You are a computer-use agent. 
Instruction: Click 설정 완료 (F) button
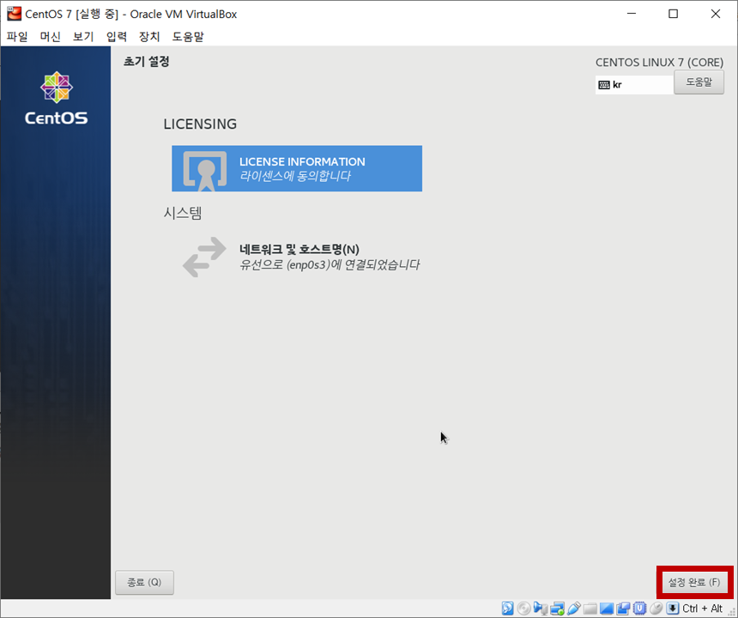[694, 582]
